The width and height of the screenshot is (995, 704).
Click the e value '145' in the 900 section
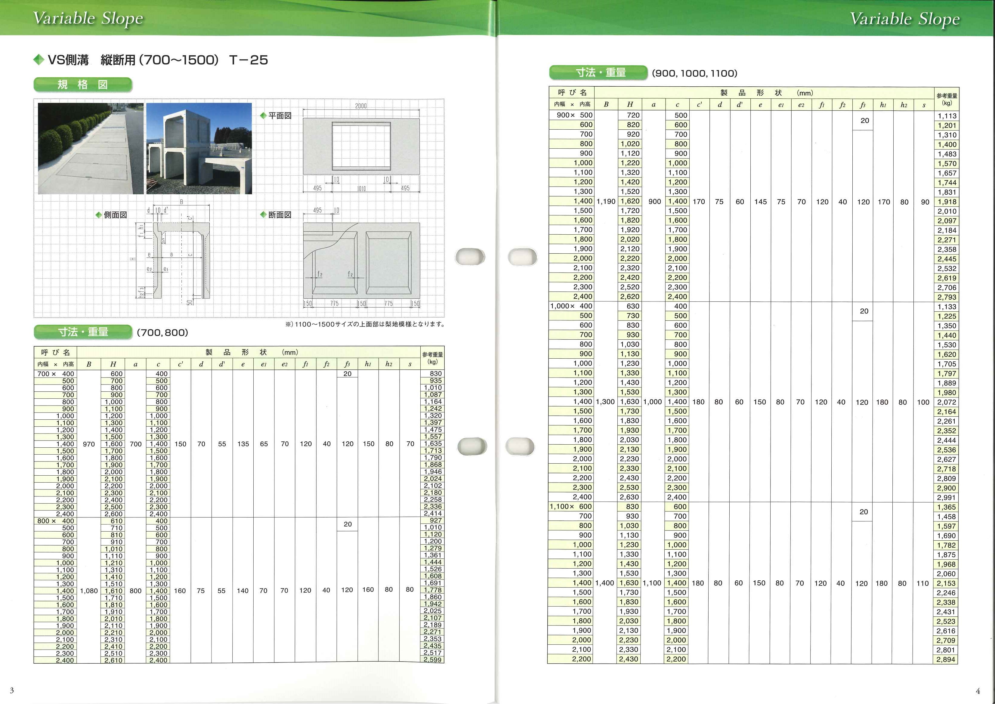coord(760,202)
